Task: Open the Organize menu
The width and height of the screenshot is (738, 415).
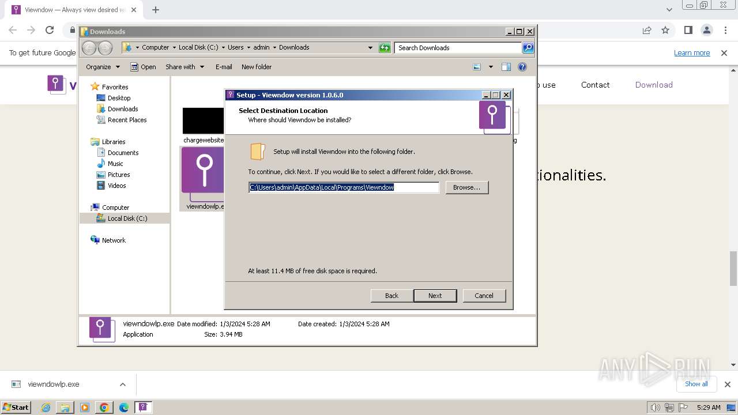Action: (x=103, y=67)
